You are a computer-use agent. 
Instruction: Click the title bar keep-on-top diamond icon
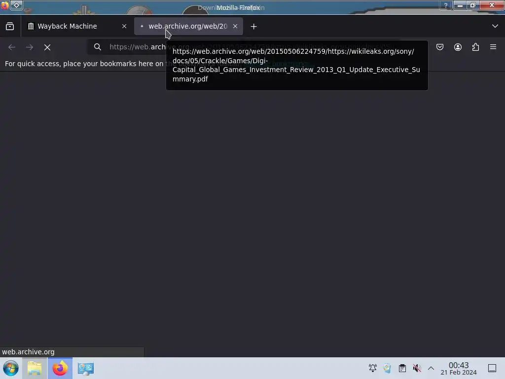16,5
